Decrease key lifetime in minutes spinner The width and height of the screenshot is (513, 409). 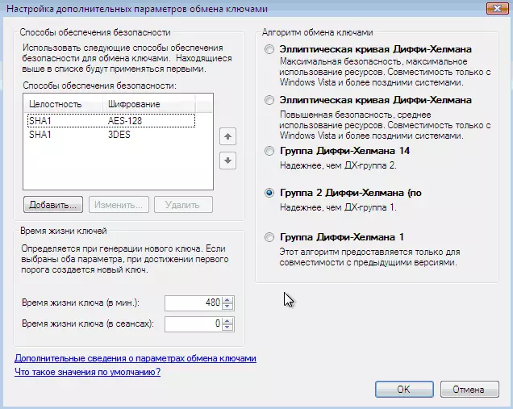[x=227, y=307]
